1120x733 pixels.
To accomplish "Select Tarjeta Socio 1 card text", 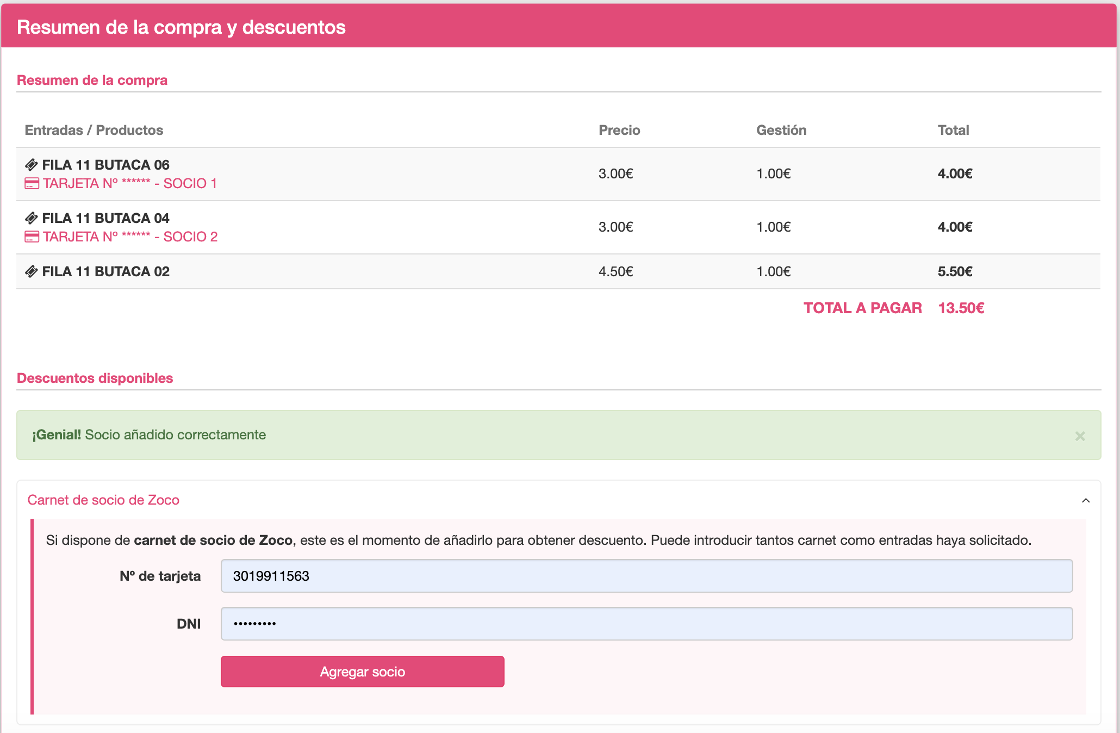I will click(130, 184).
